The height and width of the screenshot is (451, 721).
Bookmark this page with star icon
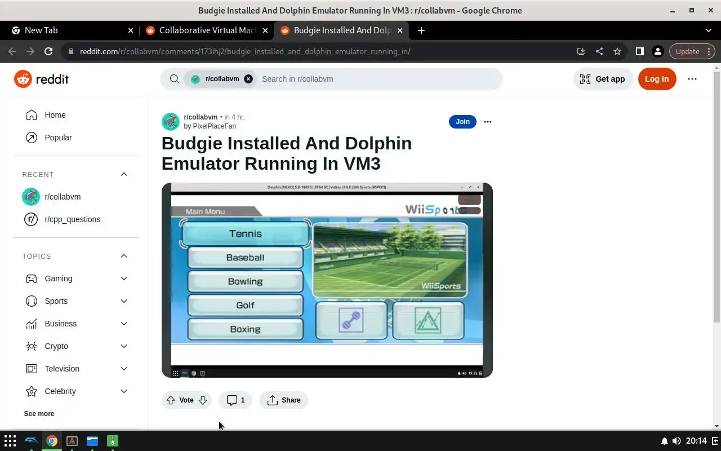point(617,51)
